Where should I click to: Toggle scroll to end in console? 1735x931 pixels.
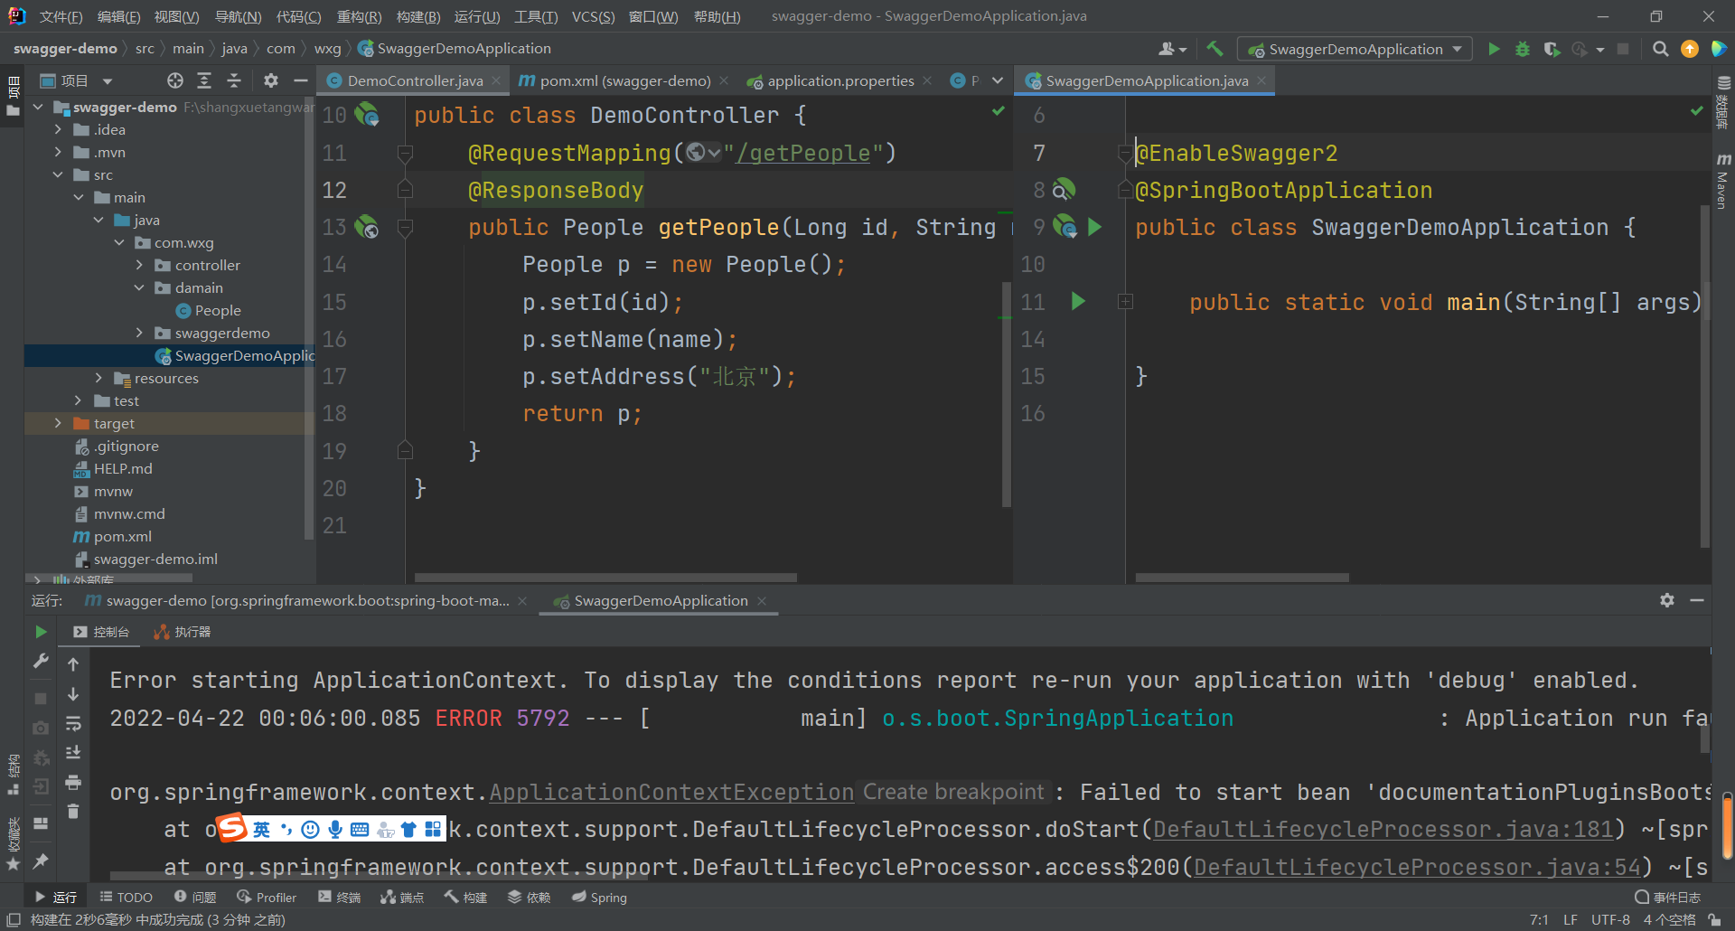pyautogui.click(x=73, y=753)
